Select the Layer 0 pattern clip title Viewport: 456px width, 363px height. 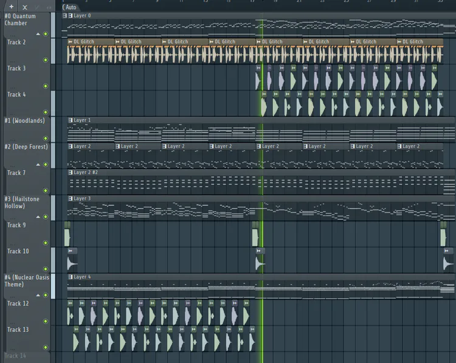(82, 15)
